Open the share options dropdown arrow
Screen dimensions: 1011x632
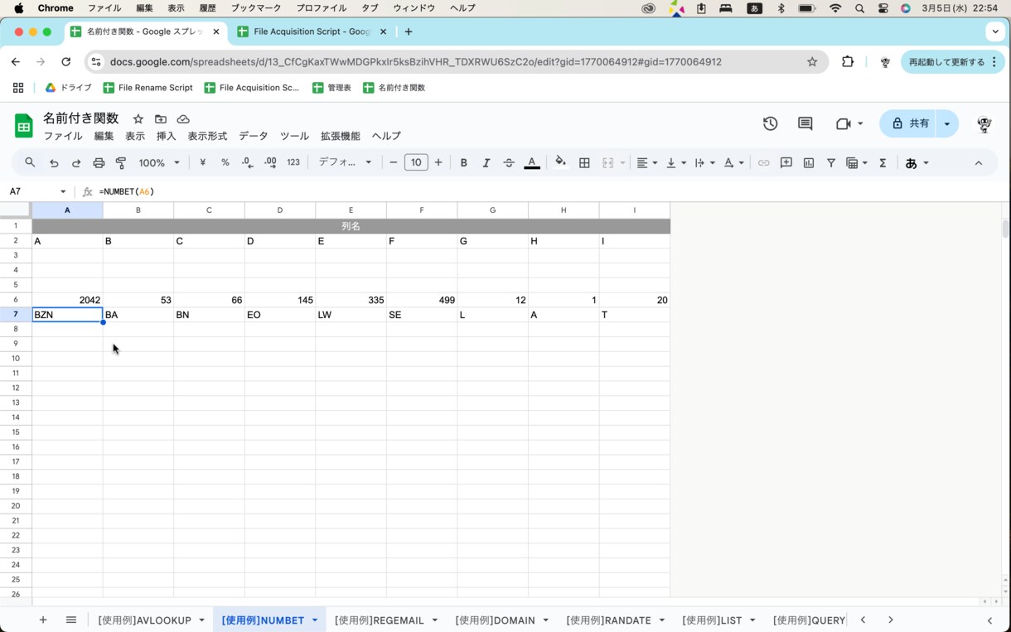coord(947,123)
